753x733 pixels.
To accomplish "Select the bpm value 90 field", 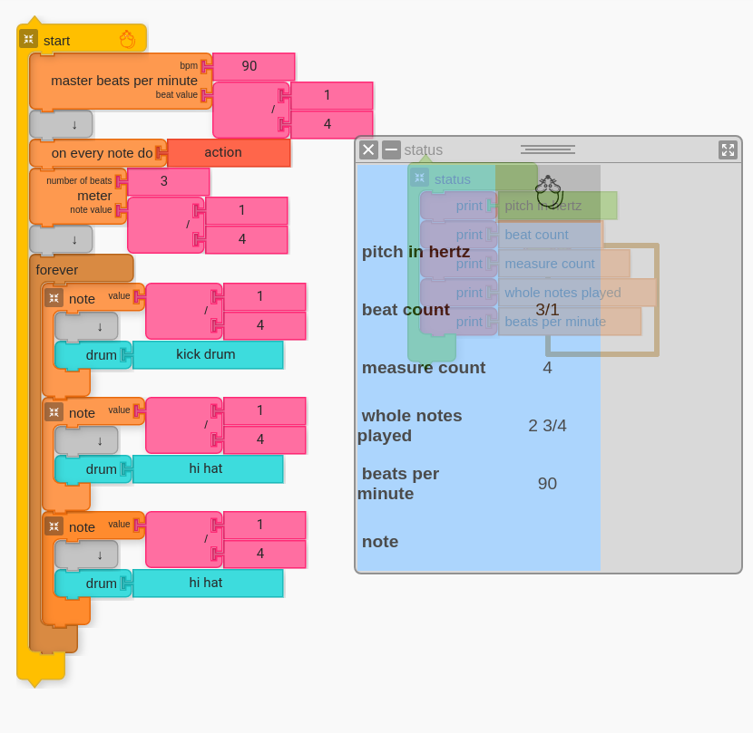I will click(253, 66).
